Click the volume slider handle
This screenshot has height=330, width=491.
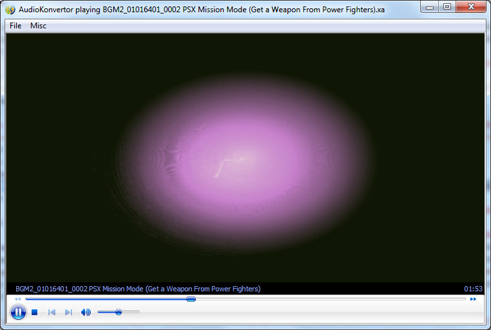(x=119, y=312)
